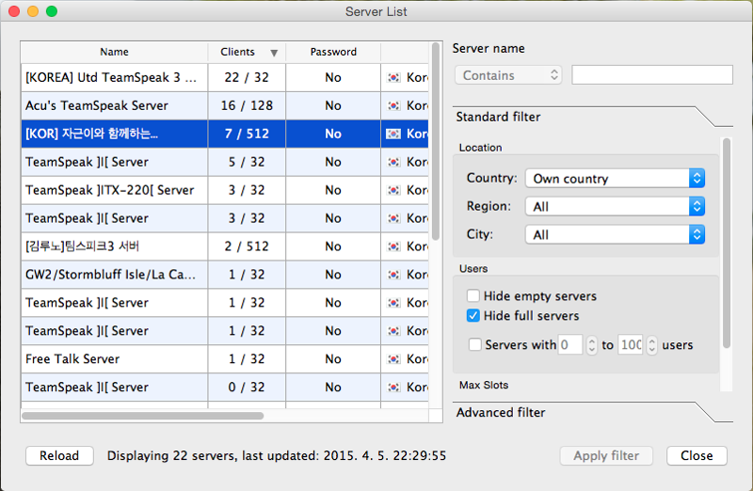
Task: Focus the Server name text field
Action: click(652, 75)
